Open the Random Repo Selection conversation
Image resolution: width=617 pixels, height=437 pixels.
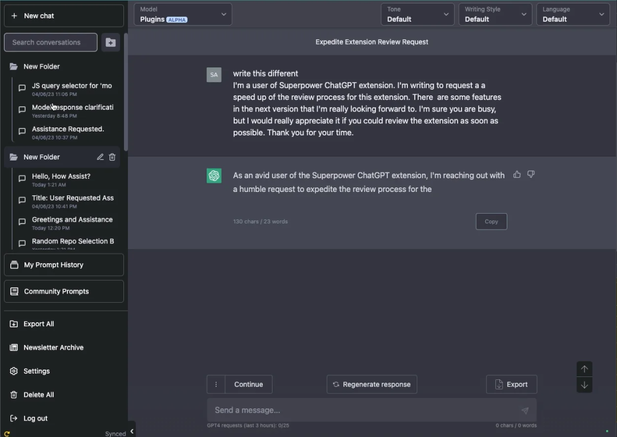tap(66, 243)
